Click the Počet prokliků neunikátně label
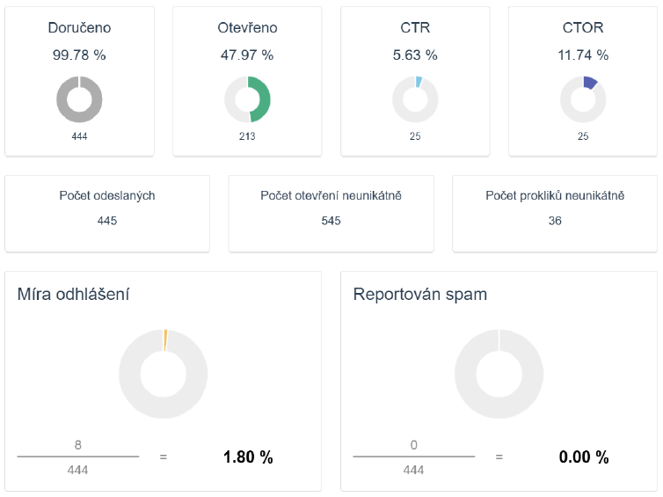This screenshot has height=497, width=663. [x=555, y=195]
